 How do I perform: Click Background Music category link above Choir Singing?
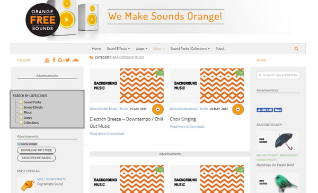click(x=184, y=109)
